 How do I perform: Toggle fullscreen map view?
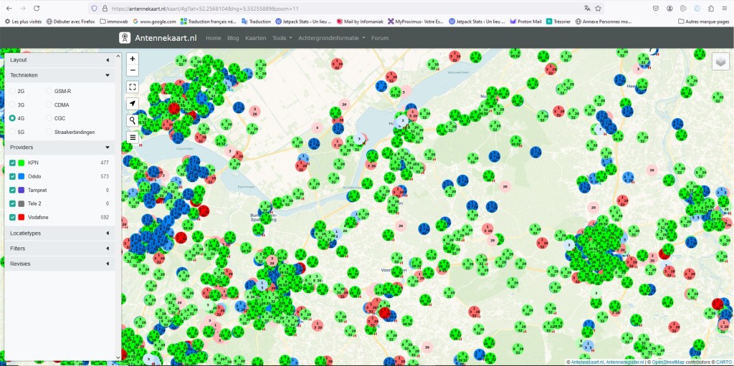coord(133,87)
